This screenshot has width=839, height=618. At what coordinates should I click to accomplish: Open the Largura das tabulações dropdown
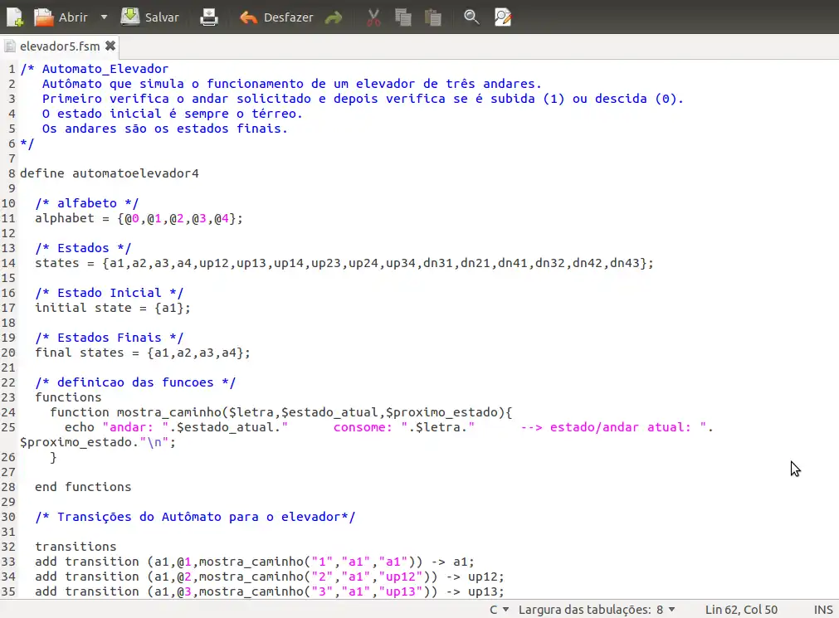[x=596, y=610]
